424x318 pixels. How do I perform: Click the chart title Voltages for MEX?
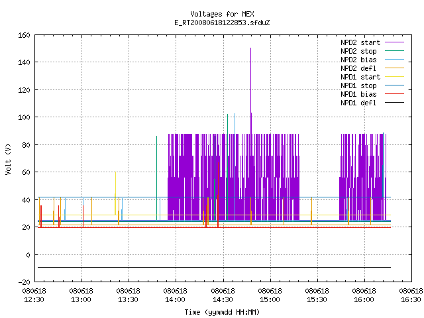coord(222,14)
